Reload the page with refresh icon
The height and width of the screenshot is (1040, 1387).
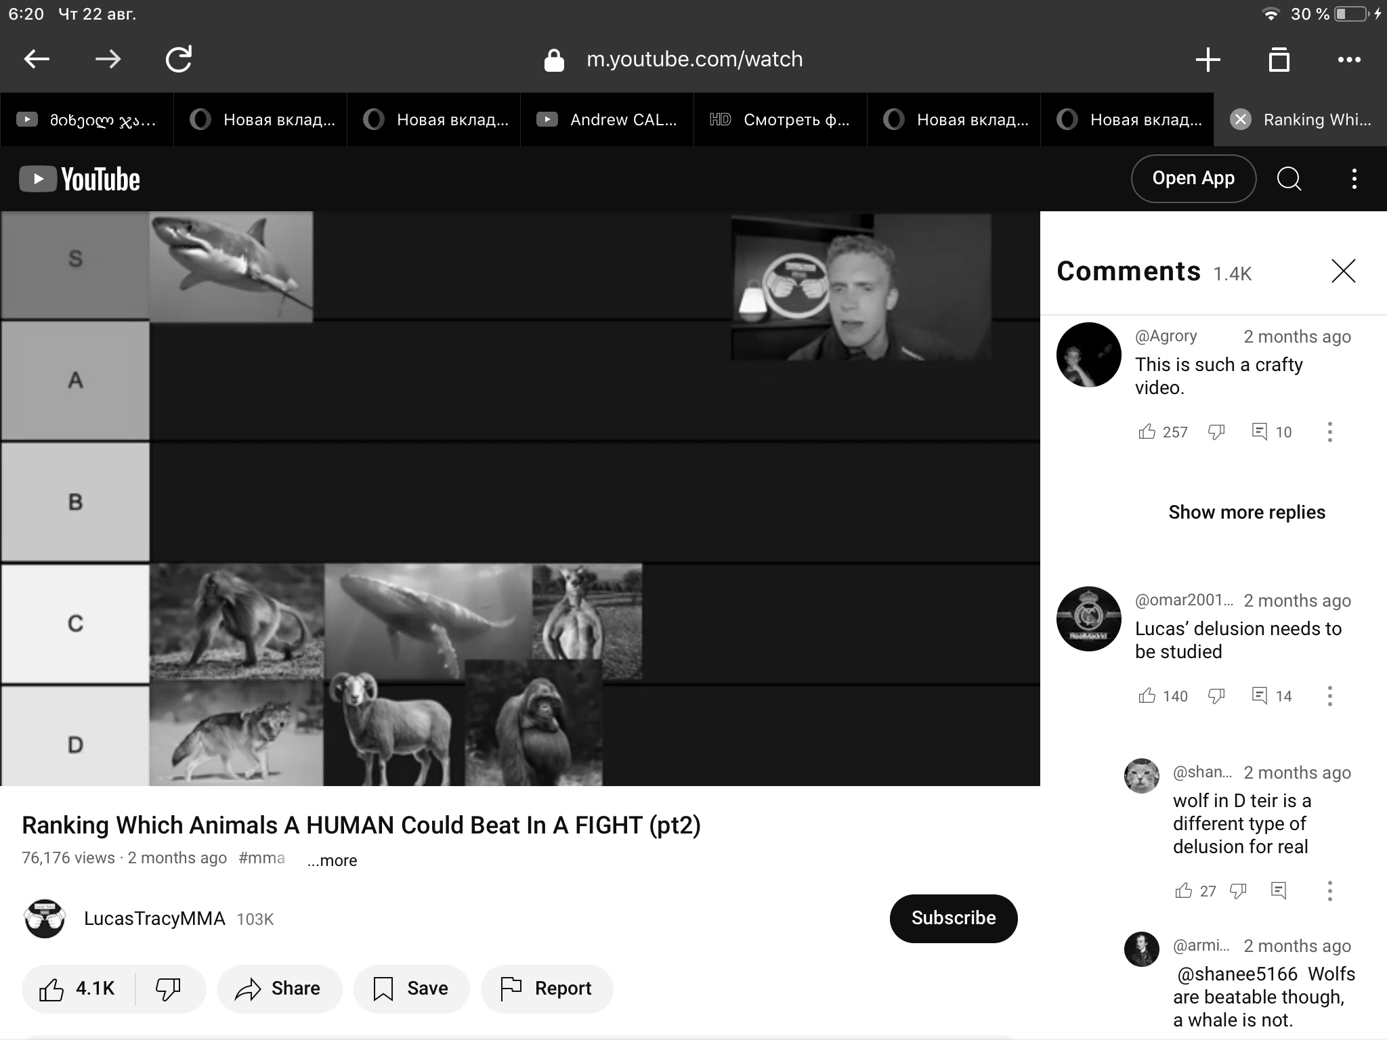179,60
